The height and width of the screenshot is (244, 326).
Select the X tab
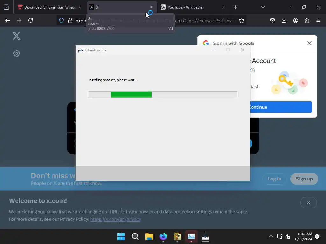121,7
